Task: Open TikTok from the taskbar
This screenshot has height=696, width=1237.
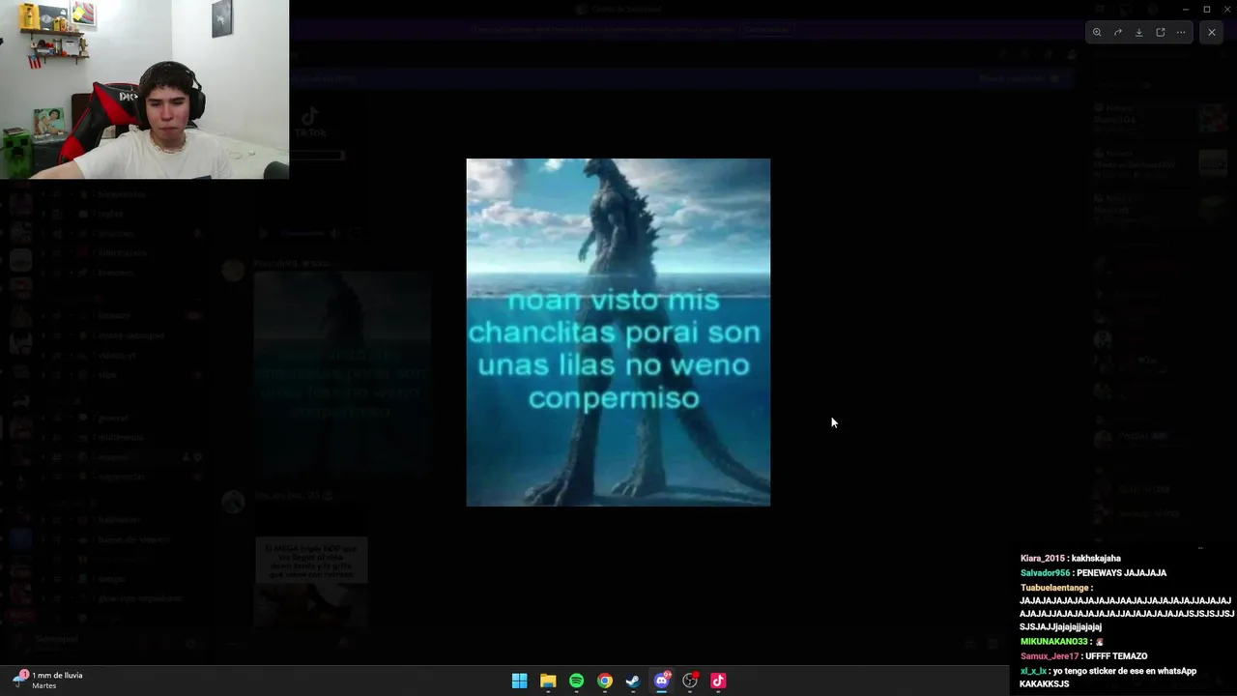Action: (x=718, y=681)
